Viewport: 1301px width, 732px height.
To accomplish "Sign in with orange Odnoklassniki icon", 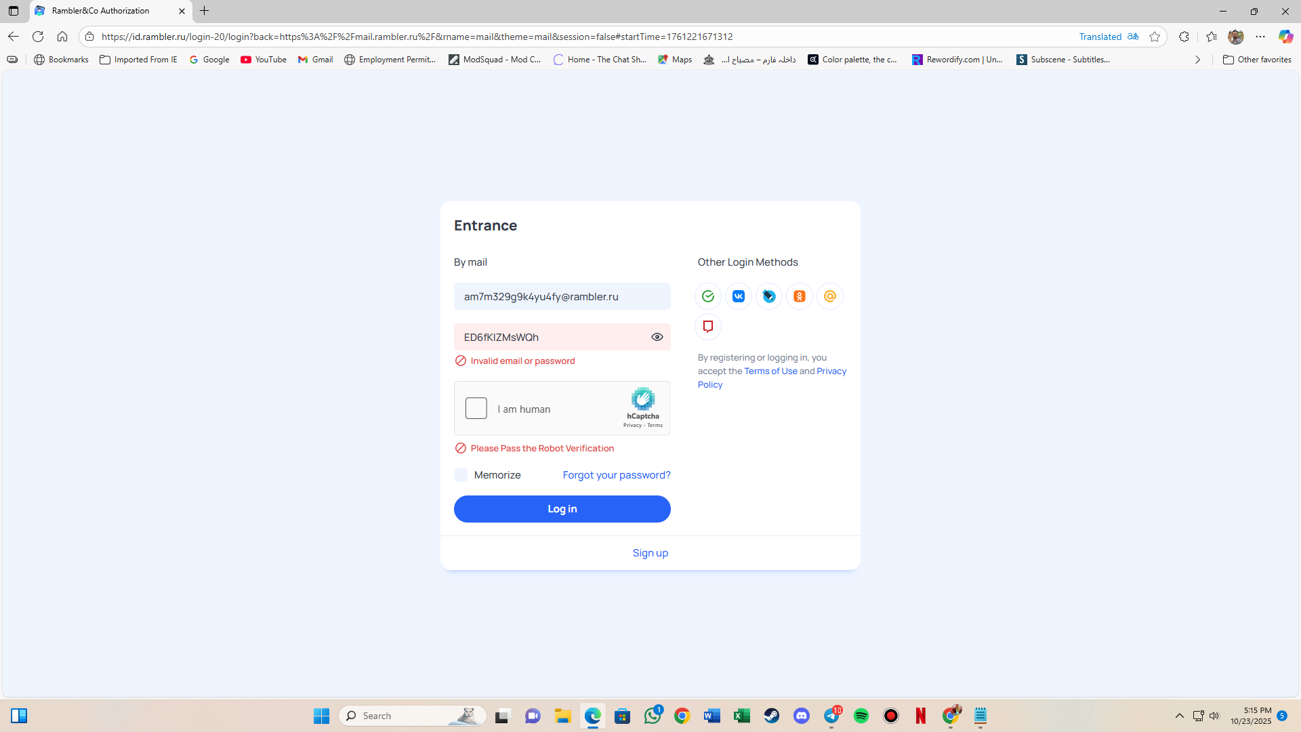I will click(800, 296).
